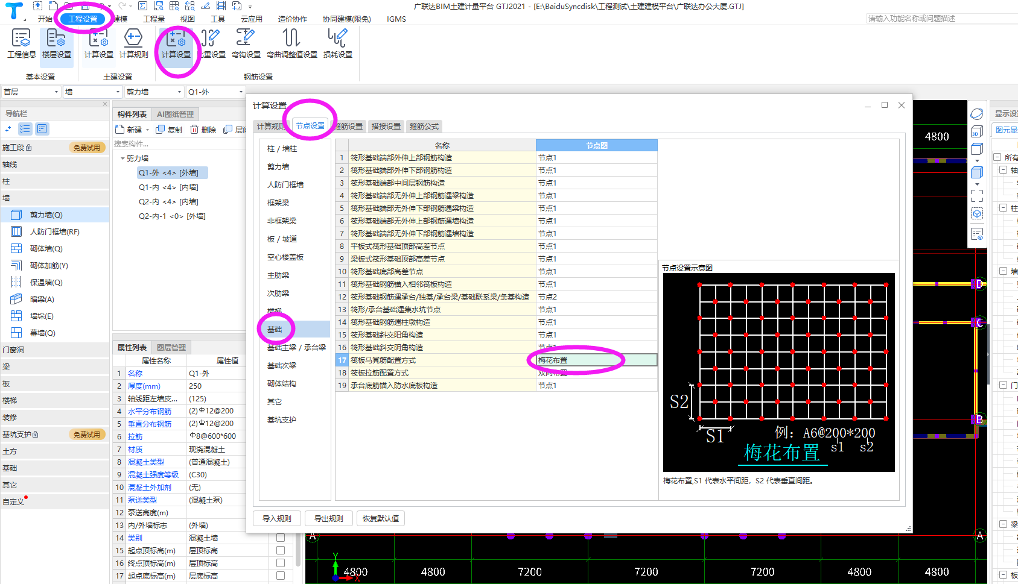Screen dimensions: 1018x584
Task: Switch to 搭接设置 tab in dialog
Action: [x=386, y=127]
